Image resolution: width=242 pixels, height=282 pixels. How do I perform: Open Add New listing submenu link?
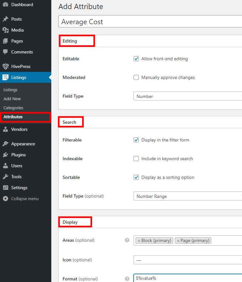12,99
